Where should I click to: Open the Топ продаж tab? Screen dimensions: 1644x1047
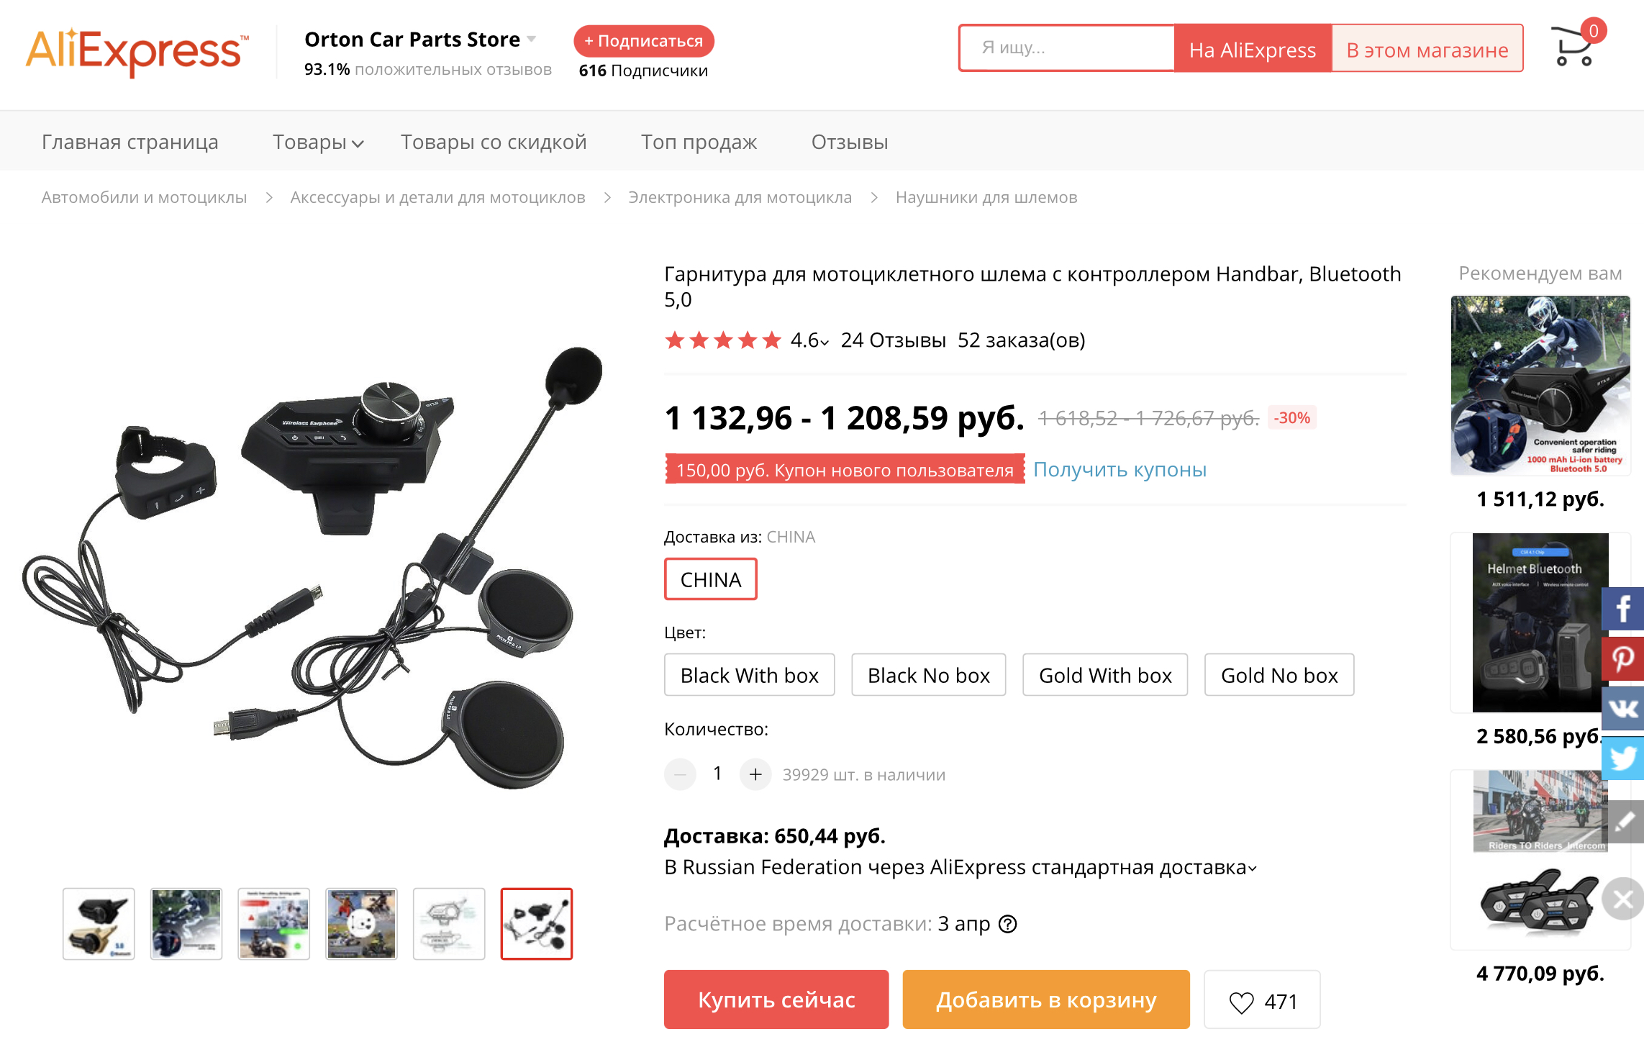pos(699,142)
